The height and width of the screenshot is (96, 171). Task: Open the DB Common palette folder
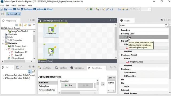[130, 73]
